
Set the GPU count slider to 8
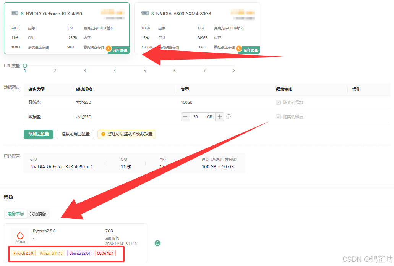click(x=234, y=66)
